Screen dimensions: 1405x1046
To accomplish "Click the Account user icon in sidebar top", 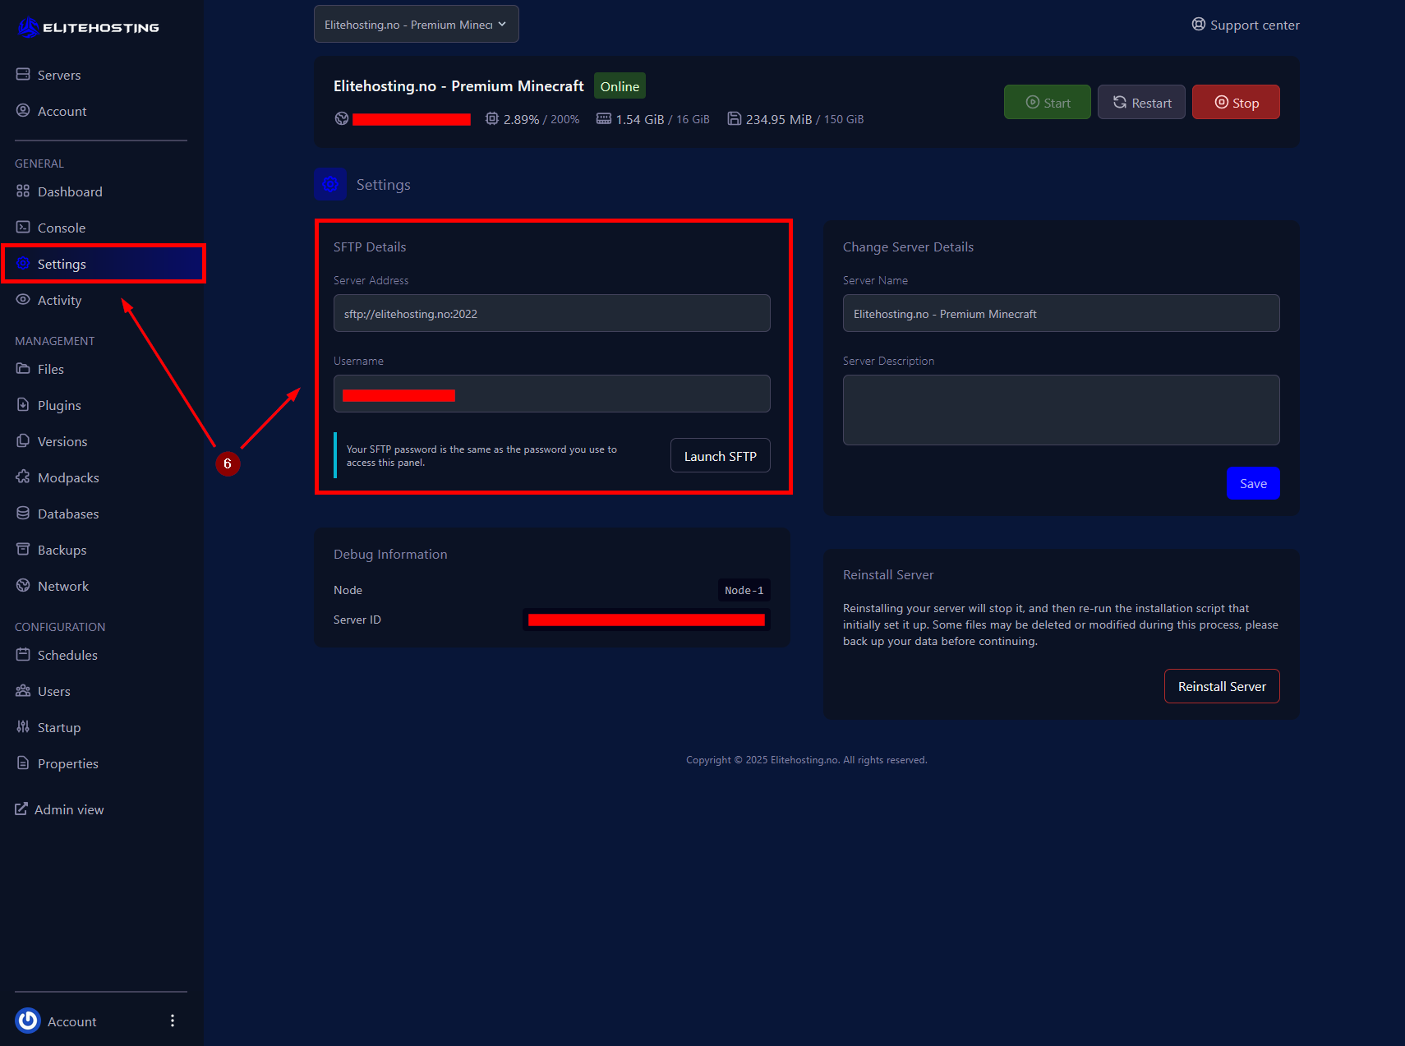I will pos(23,111).
